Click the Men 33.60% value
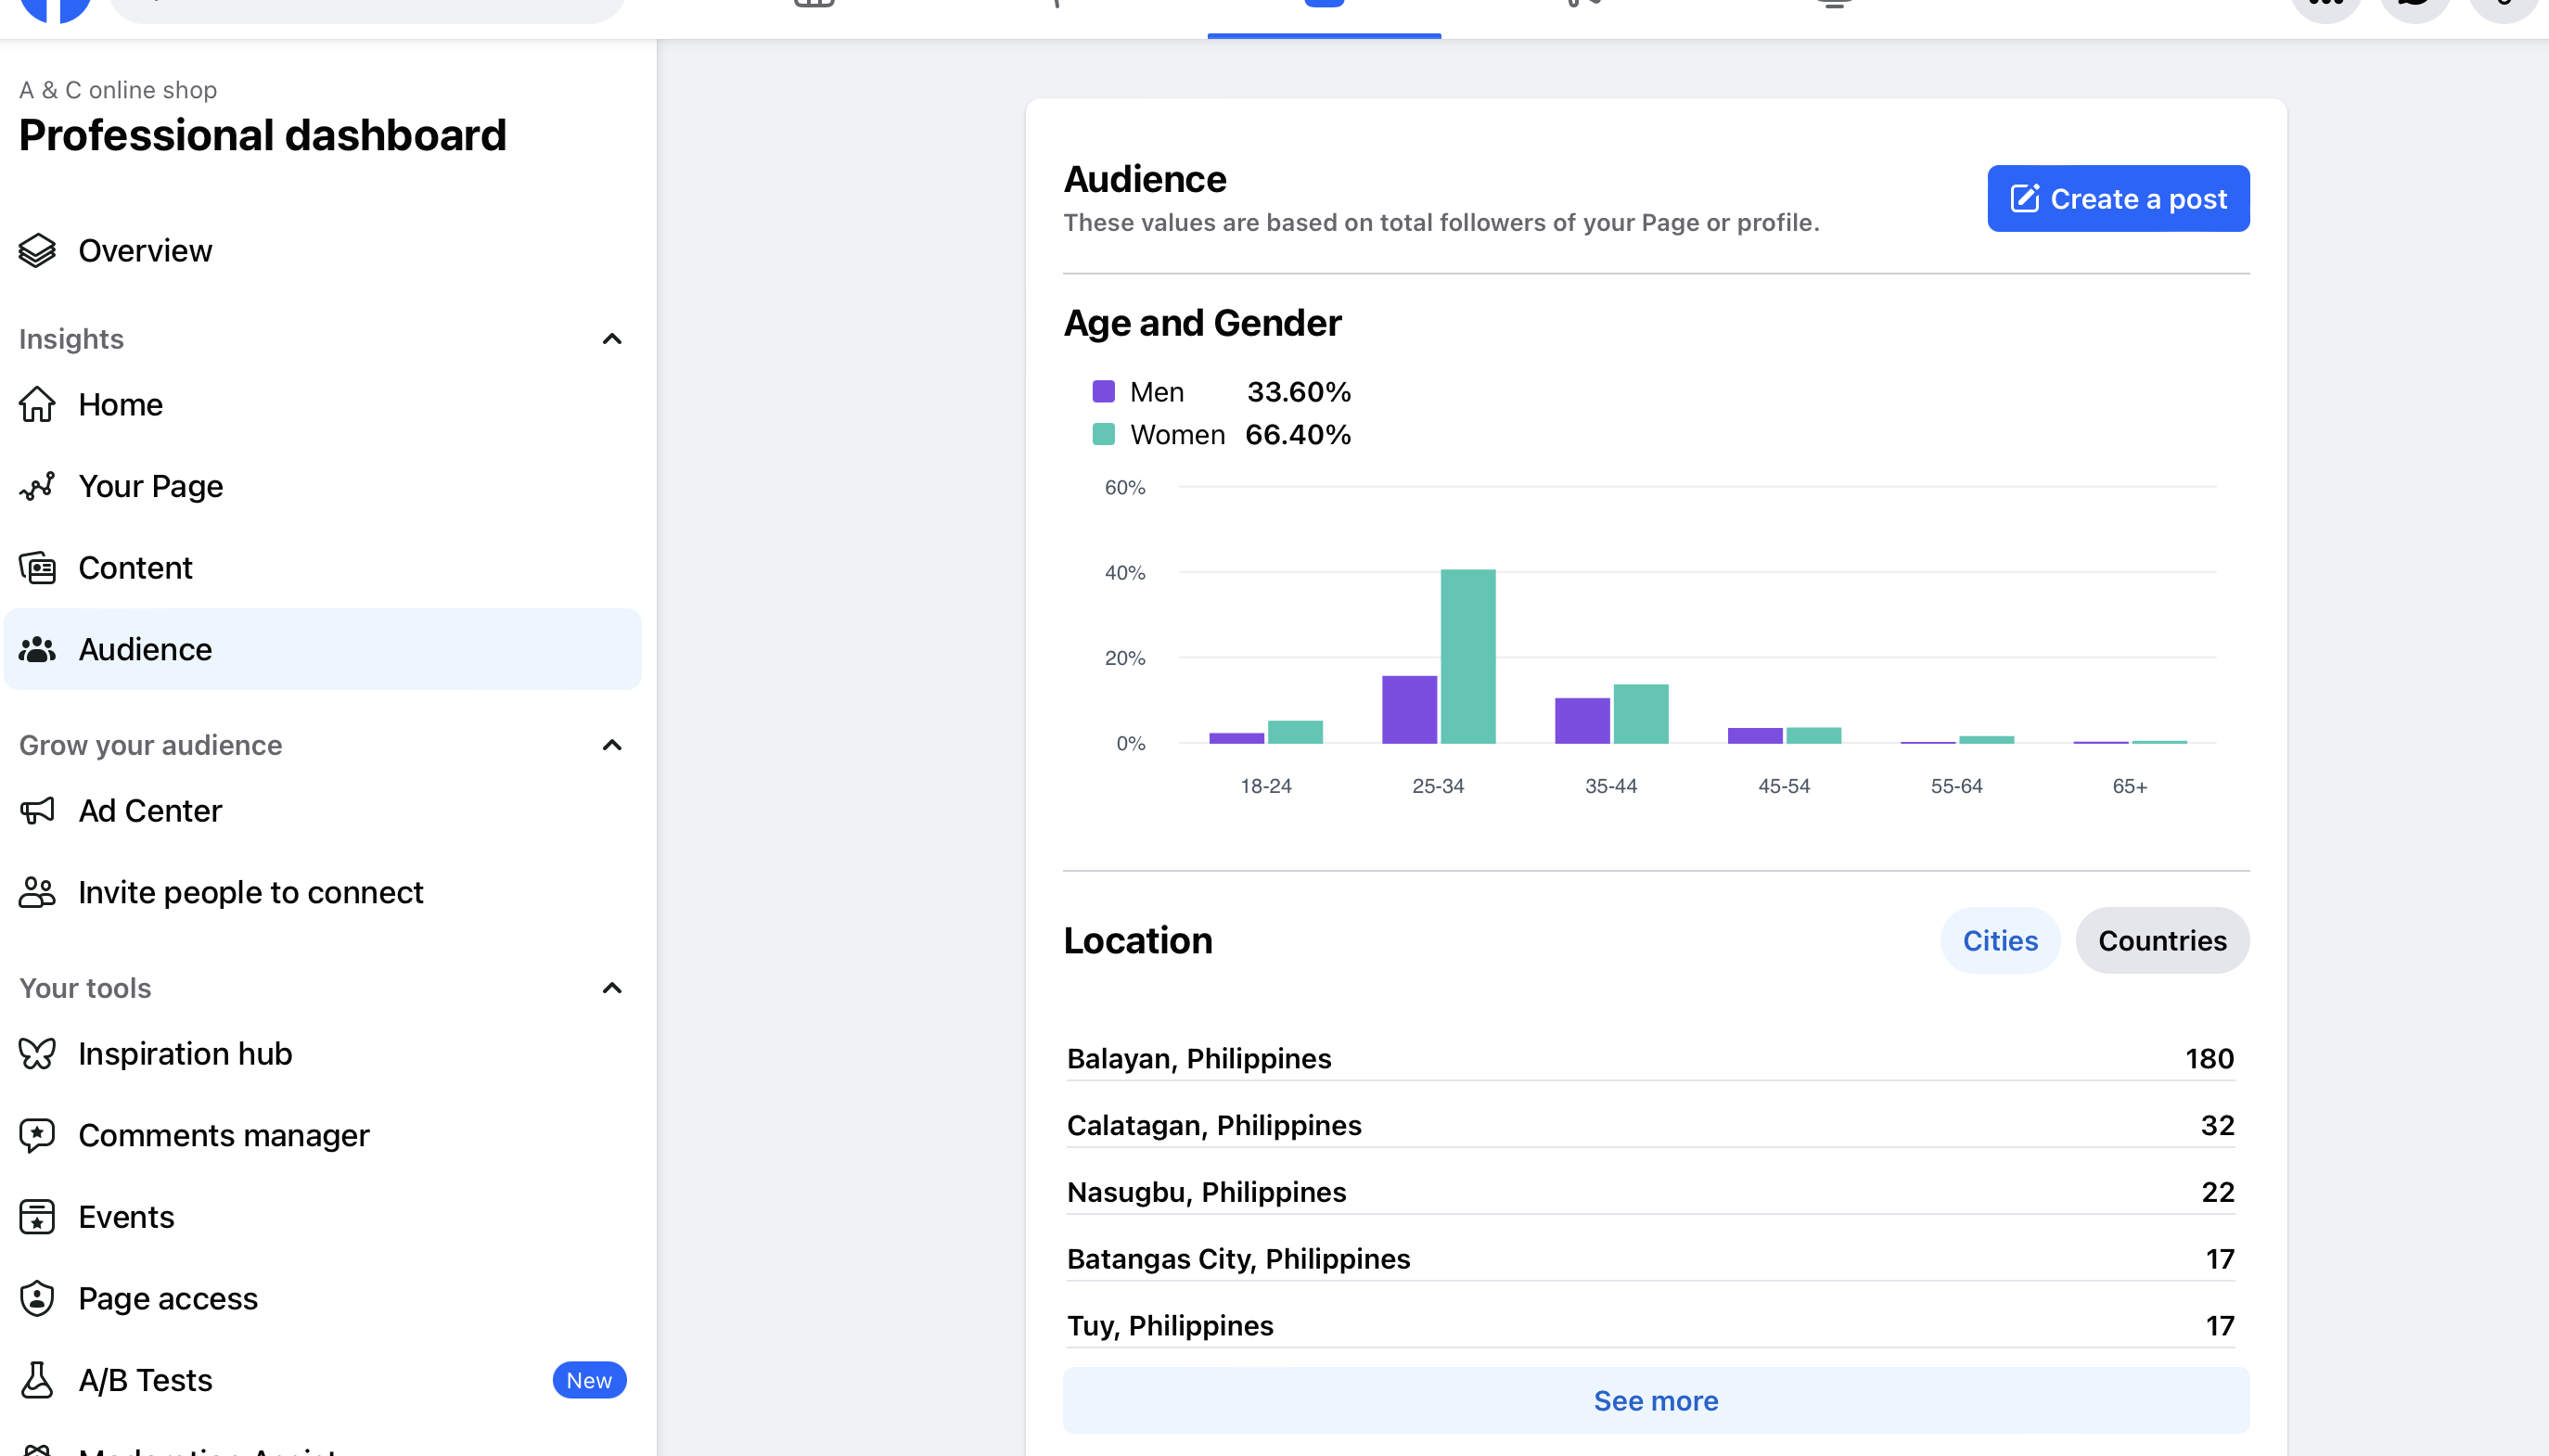The width and height of the screenshot is (2549, 1456). (1298, 392)
